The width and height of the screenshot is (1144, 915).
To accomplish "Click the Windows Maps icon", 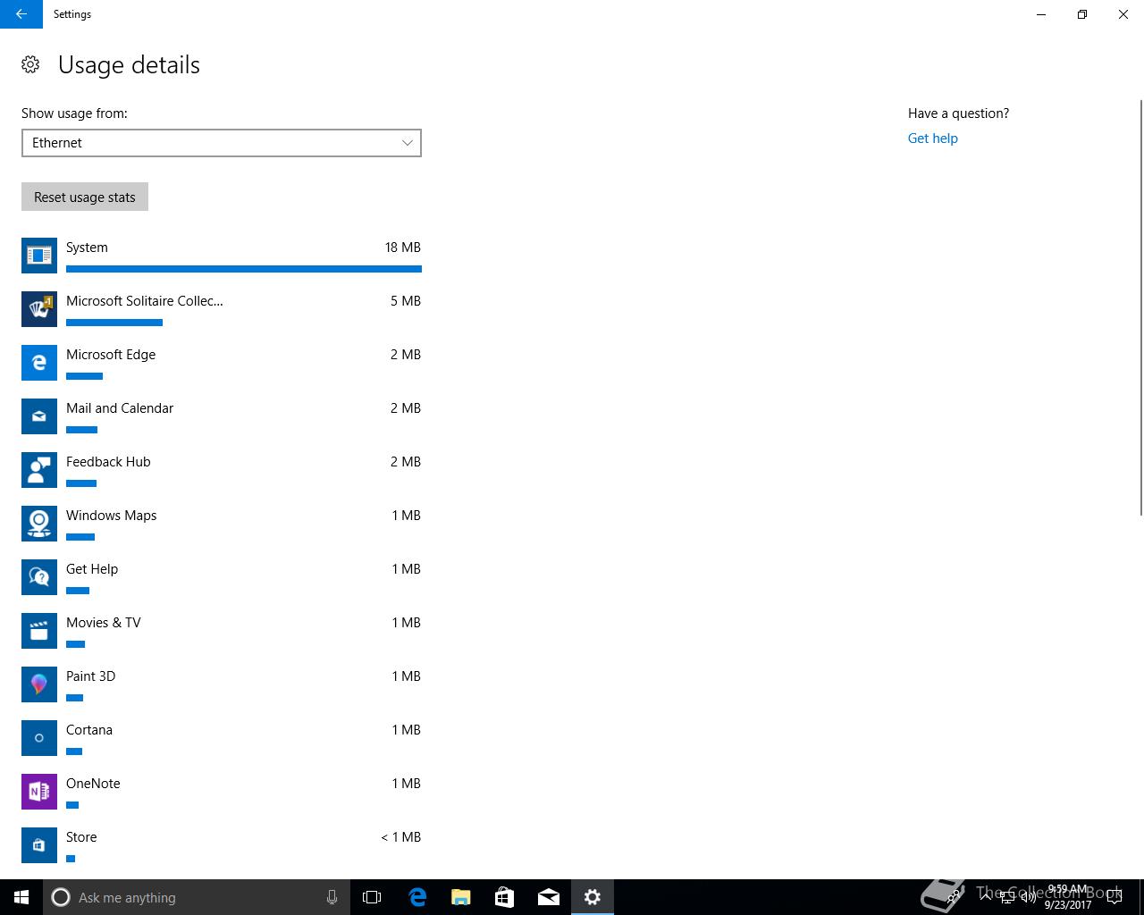I will [39, 524].
